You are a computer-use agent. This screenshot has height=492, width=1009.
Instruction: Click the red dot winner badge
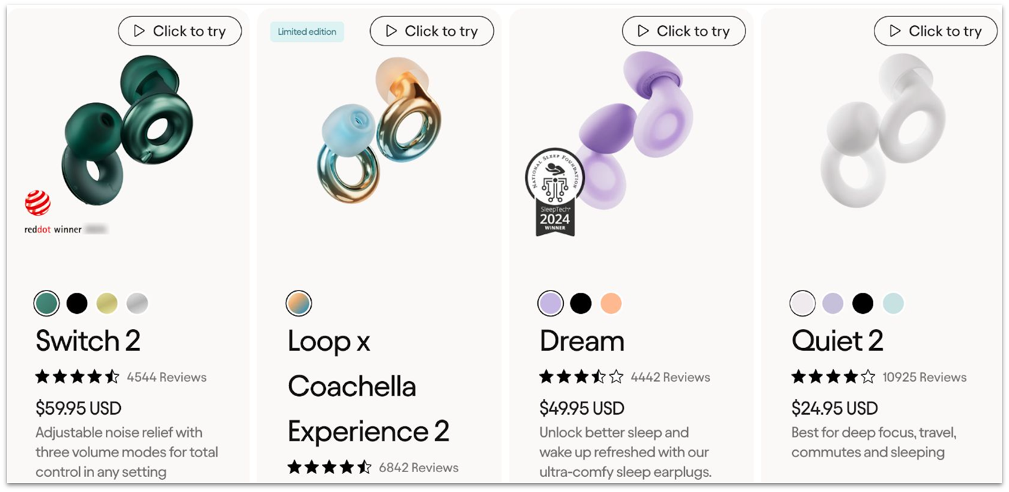click(37, 202)
